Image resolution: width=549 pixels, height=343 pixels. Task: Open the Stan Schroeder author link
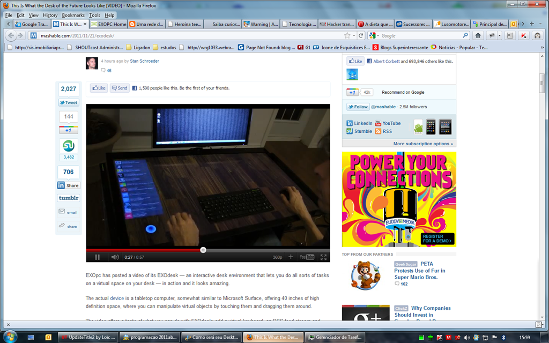tap(144, 61)
